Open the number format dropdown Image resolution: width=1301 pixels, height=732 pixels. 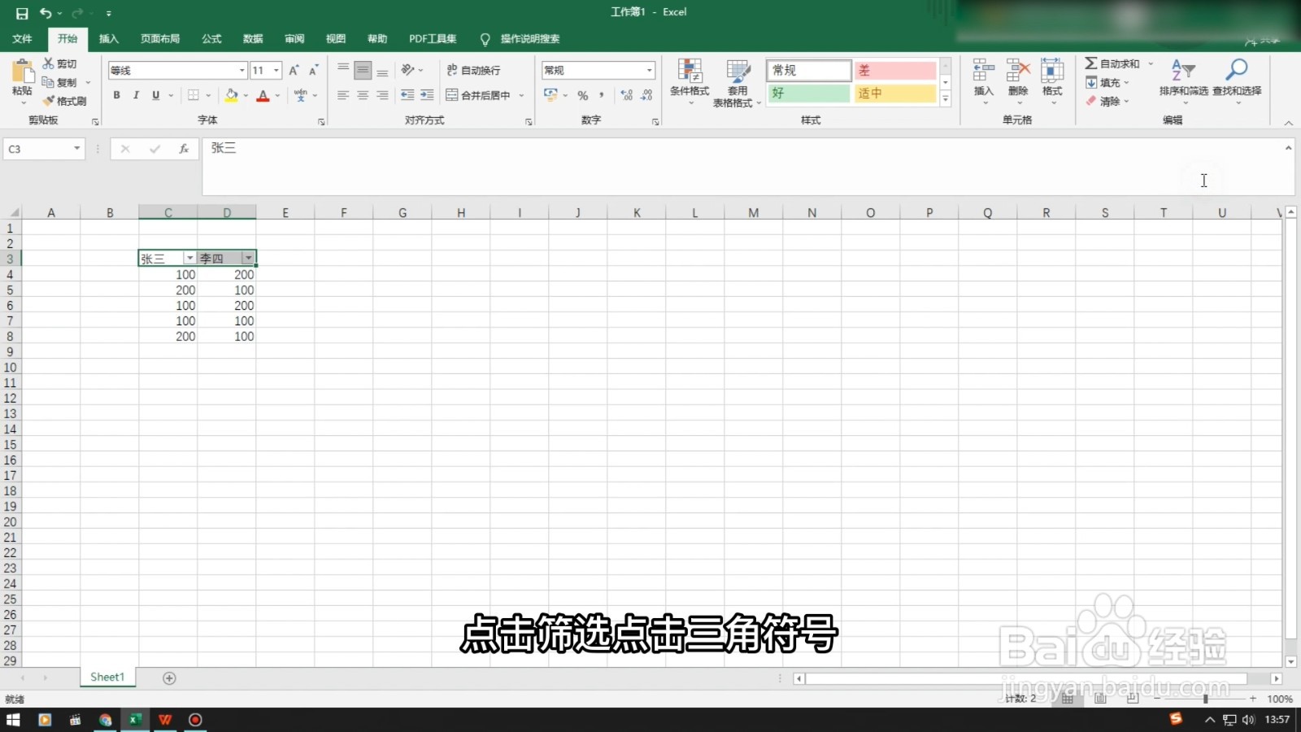649,71
